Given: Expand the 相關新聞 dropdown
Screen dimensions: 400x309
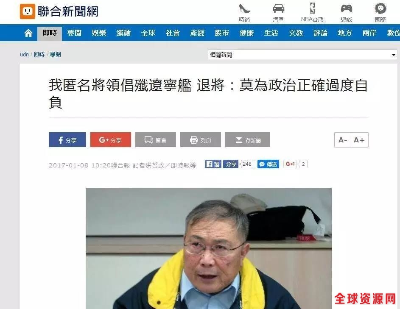Looking at the screenshot, I should 302,55.
